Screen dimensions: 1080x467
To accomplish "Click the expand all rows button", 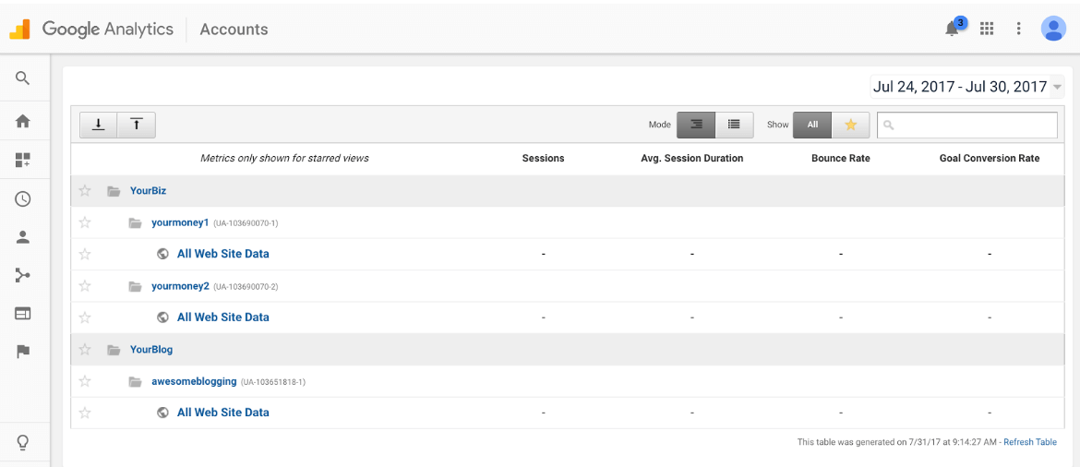I will coord(99,125).
